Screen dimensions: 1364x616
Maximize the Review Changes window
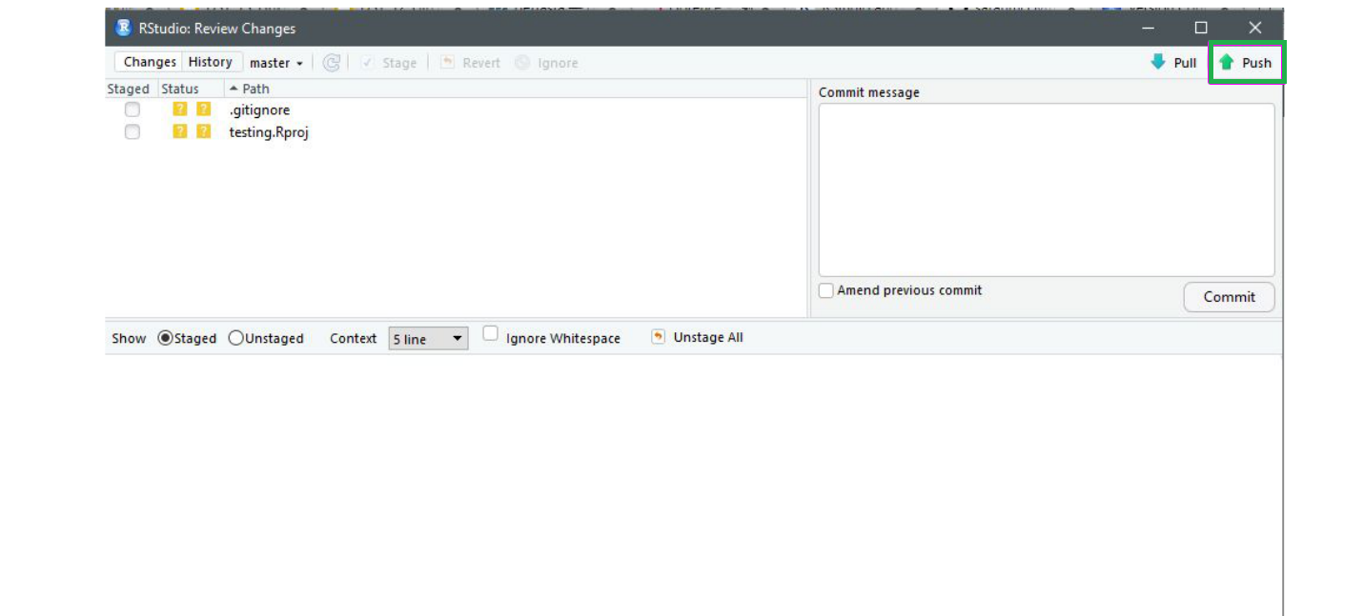(x=1201, y=29)
